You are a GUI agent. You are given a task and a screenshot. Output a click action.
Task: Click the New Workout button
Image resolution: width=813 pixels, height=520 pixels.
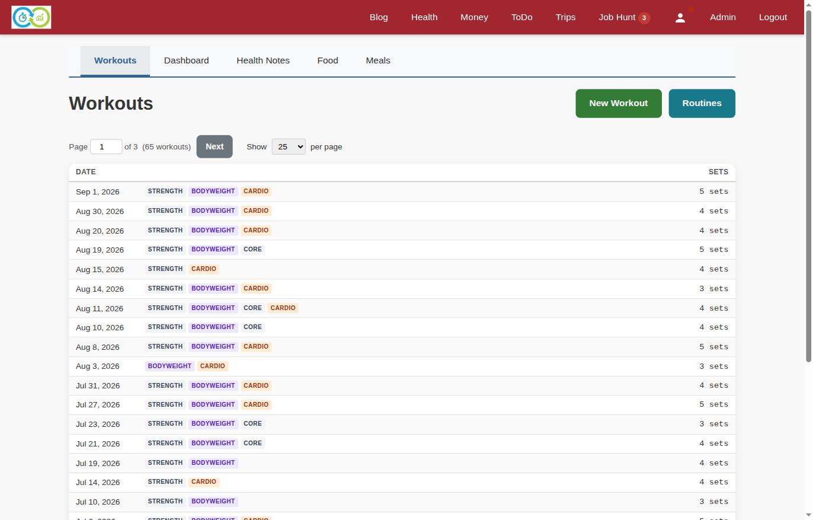619,103
